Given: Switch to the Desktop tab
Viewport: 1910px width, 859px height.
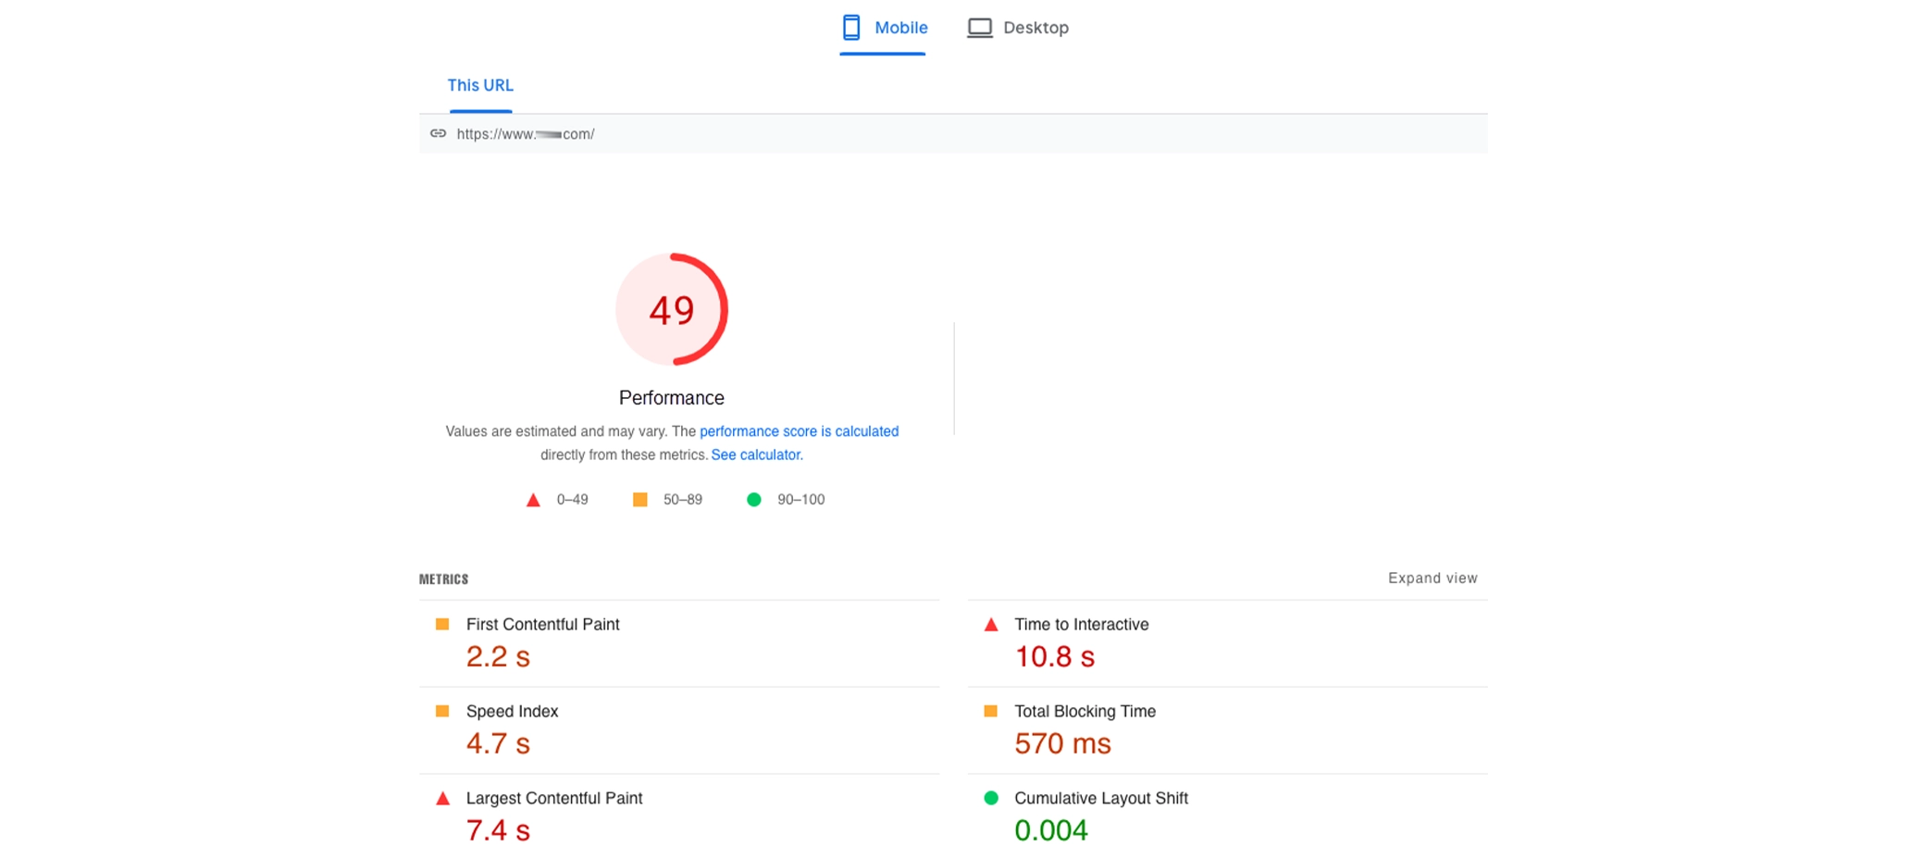Looking at the screenshot, I should [1018, 28].
